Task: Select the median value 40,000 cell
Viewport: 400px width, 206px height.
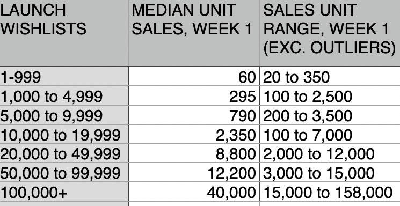Action: (x=194, y=192)
